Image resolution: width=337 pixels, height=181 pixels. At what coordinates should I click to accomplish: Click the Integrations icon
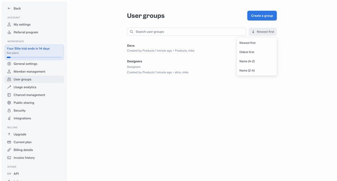(x=9, y=119)
